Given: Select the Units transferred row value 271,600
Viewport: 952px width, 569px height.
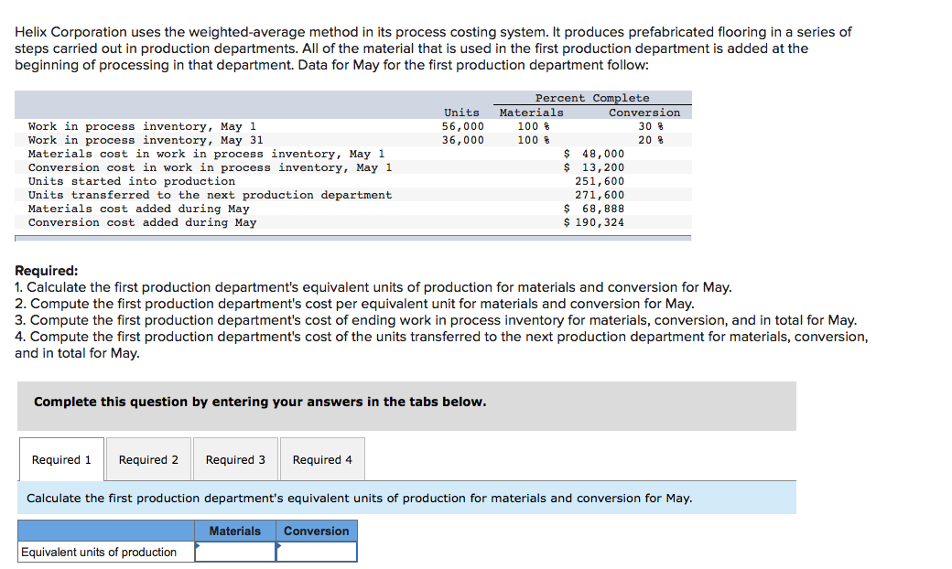Looking at the screenshot, I should (607, 194).
